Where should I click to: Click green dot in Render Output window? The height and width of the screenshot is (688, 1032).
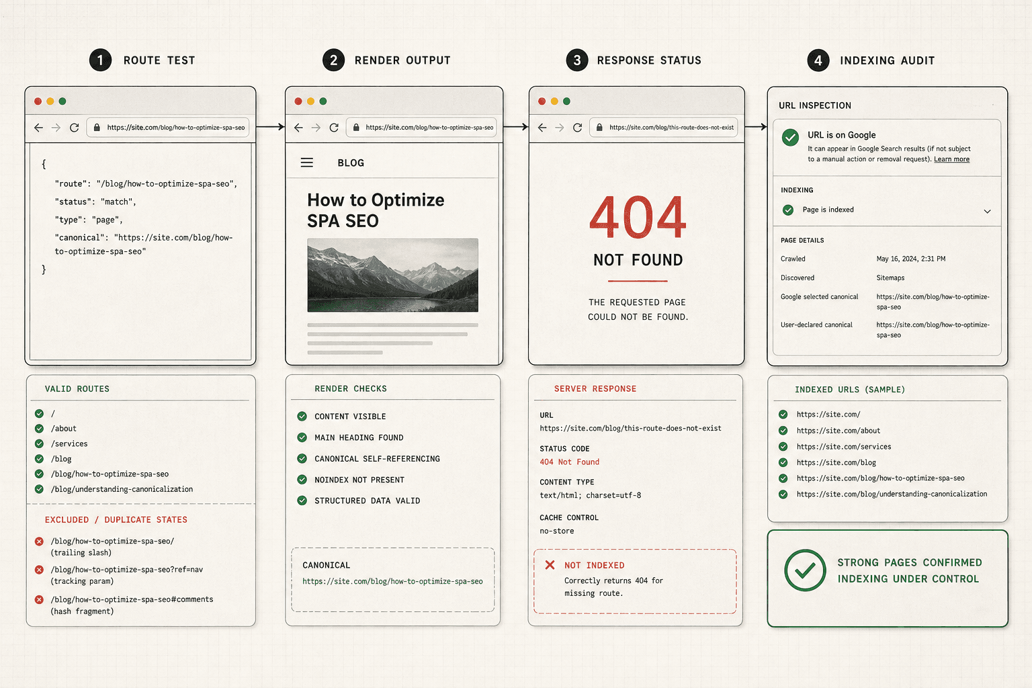(323, 101)
